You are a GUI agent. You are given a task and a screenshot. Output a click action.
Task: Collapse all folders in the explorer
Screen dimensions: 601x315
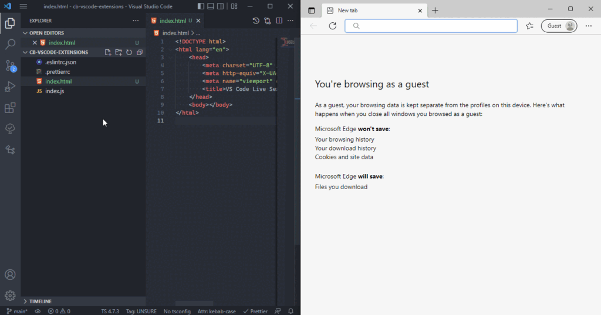click(140, 52)
